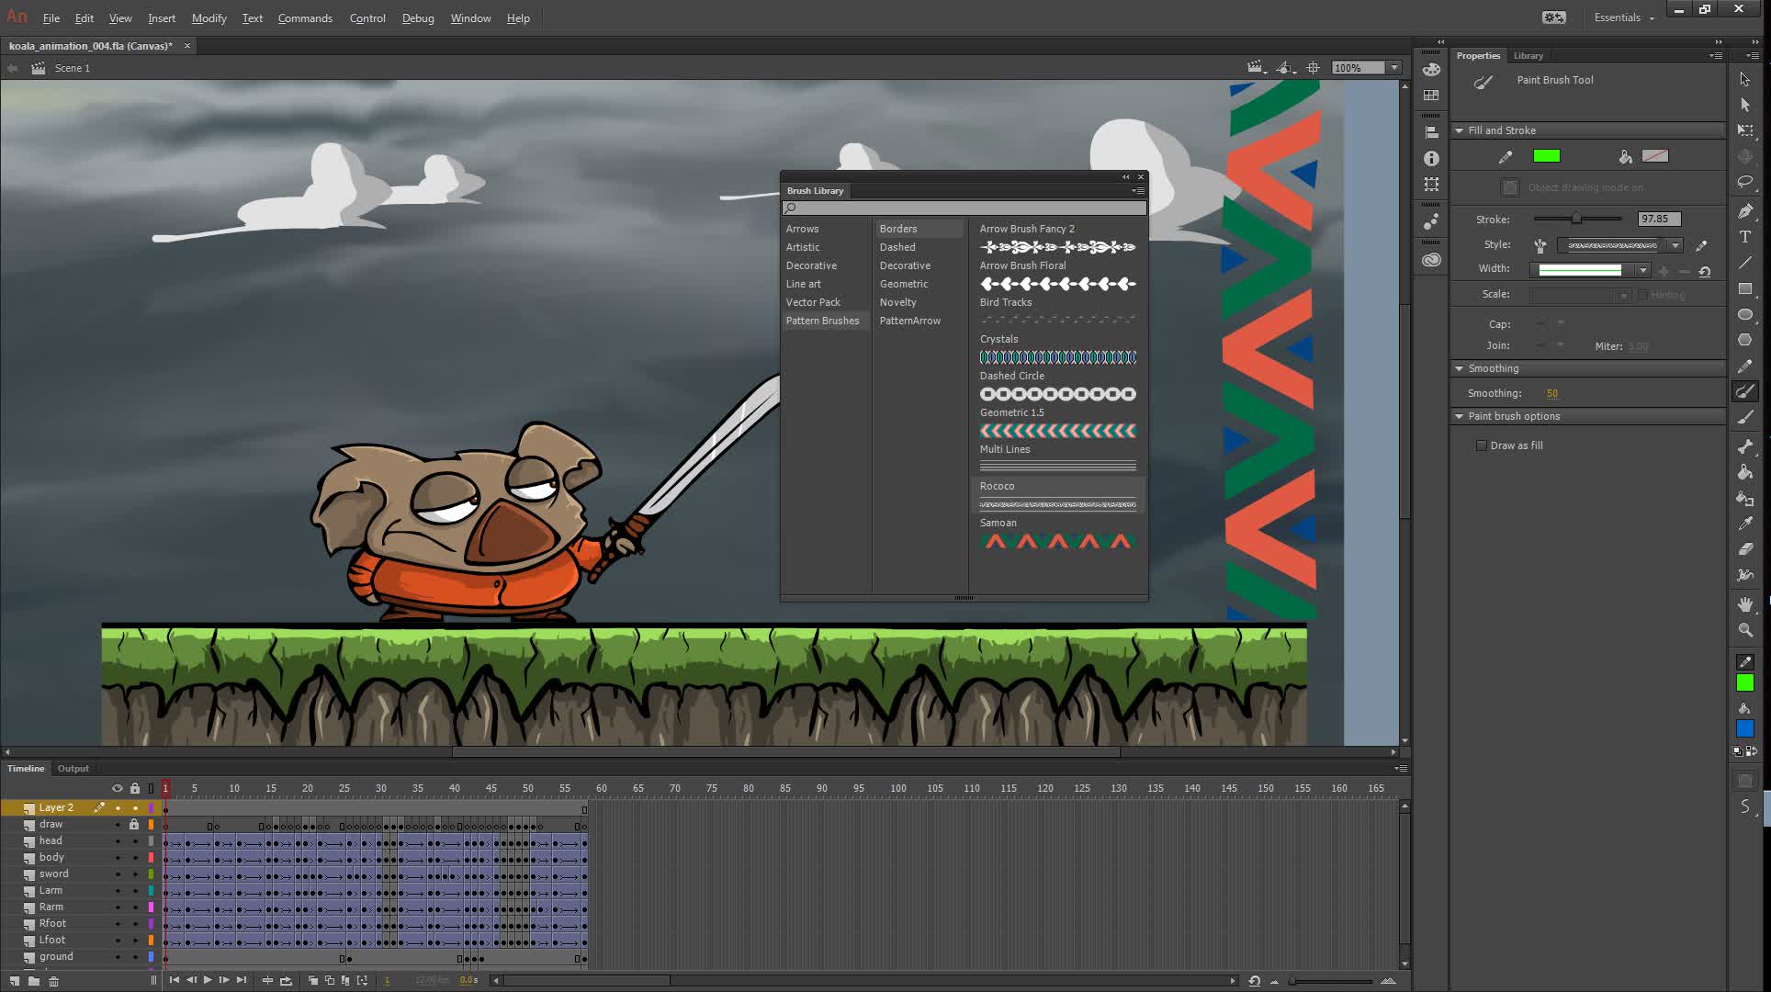
Task: Select the Ink Bottle tool
Action: pos(1745,498)
